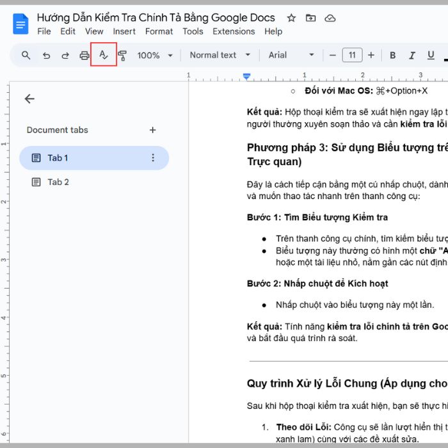The height and width of the screenshot is (448, 448).
Task: Open the Edit menu
Action: tap(68, 31)
